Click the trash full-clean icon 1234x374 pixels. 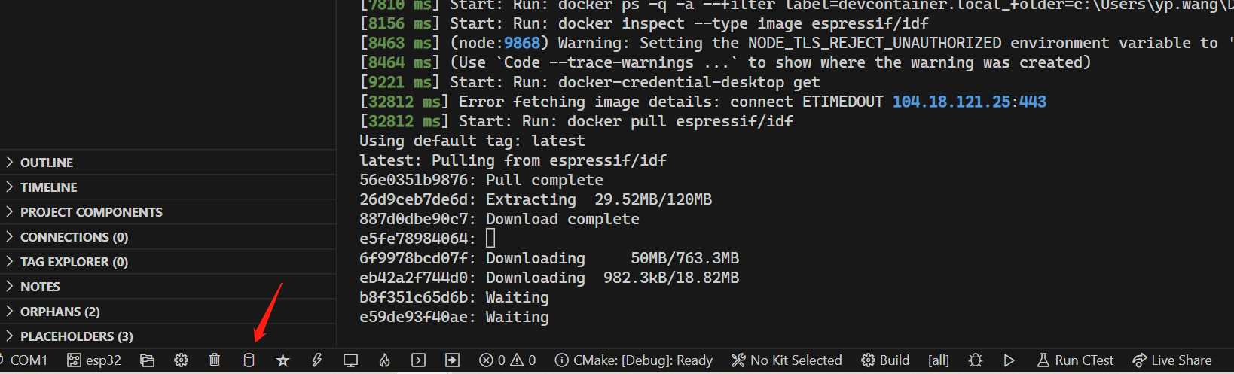click(x=215, y=360)
